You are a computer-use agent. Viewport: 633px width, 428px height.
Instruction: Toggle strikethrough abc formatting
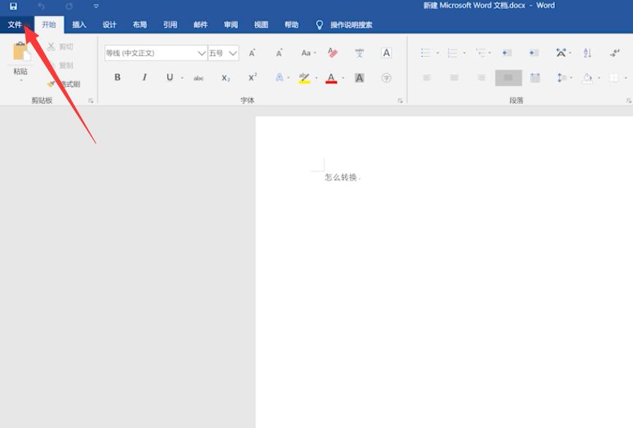[199, 78]
